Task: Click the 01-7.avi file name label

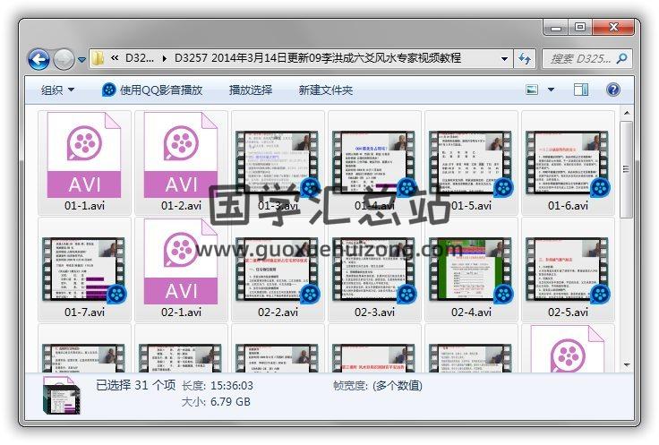Action: pos(84,312)
